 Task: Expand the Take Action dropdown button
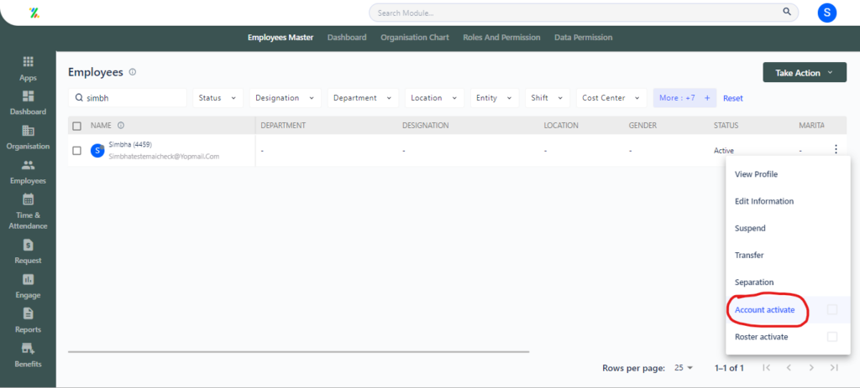(805, 73)
